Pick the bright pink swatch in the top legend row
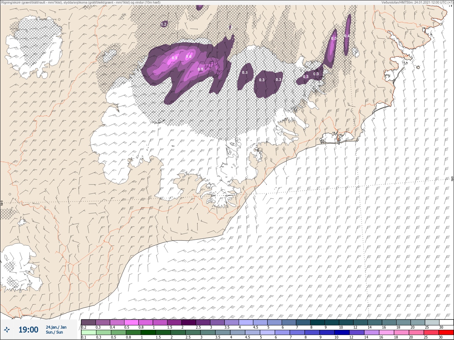 132,322
